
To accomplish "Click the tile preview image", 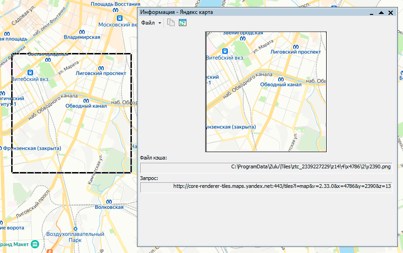I will pos(266,92).
